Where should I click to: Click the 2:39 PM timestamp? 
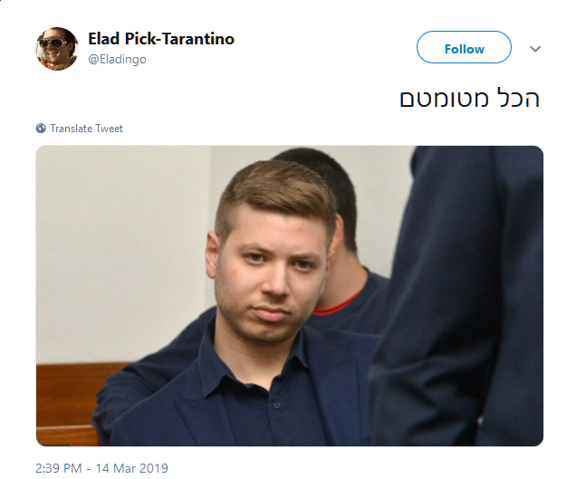coord(58,468)
